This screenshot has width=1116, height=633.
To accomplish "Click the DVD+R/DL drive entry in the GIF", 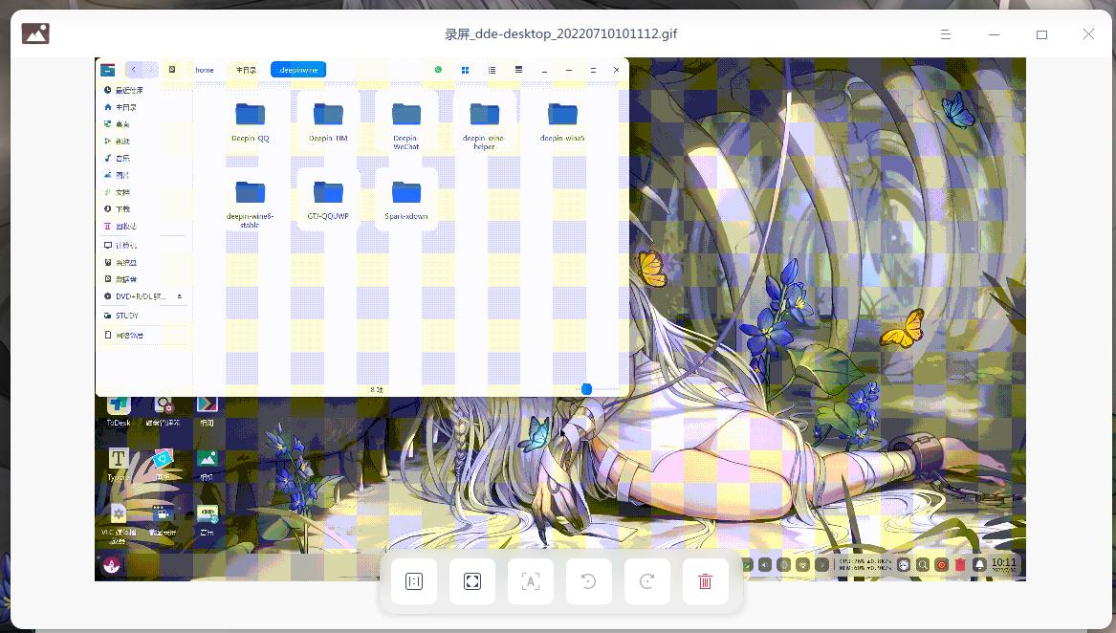I will 144,296.
